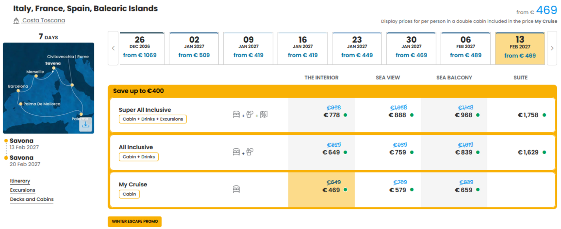Open the Decks and Cabins link
This screenshot has width=561, height=229.
[32, 199]
